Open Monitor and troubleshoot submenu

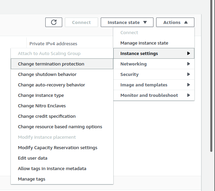tap(154, 95)
